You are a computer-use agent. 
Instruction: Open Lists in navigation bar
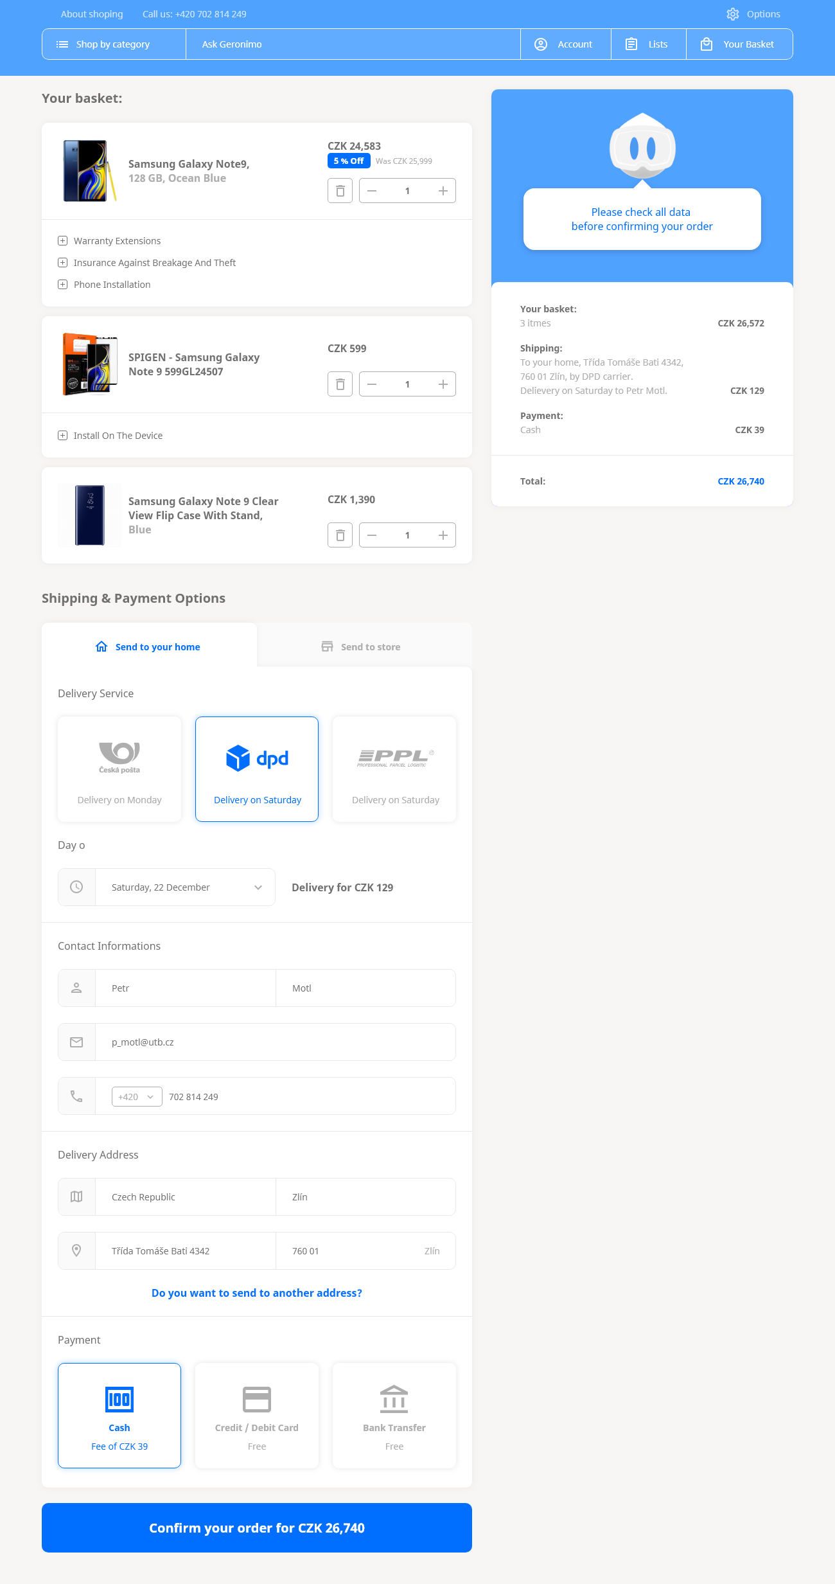(648, 44)
